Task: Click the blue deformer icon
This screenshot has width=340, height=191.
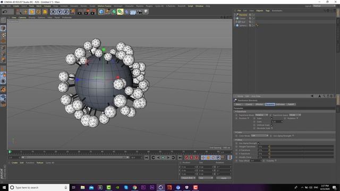Action: coord(126,12)
